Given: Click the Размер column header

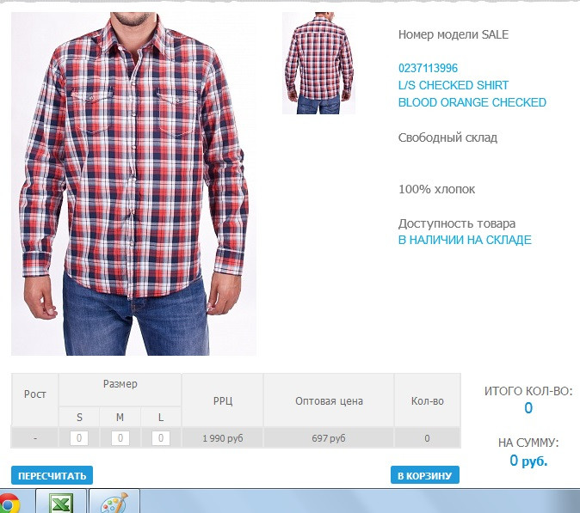Looking at the screenshot, I should 120,384.
